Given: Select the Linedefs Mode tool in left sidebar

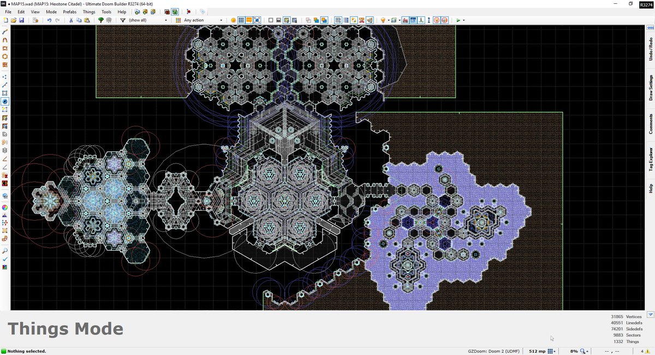Looking at the screenshot, I should (5, 85).
